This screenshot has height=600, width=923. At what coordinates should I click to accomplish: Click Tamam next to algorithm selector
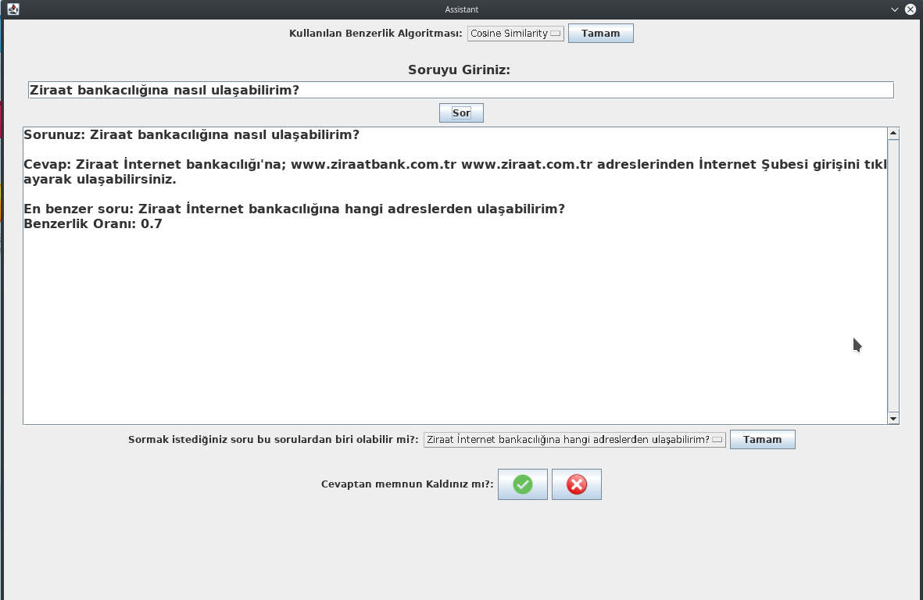(600, 34)
